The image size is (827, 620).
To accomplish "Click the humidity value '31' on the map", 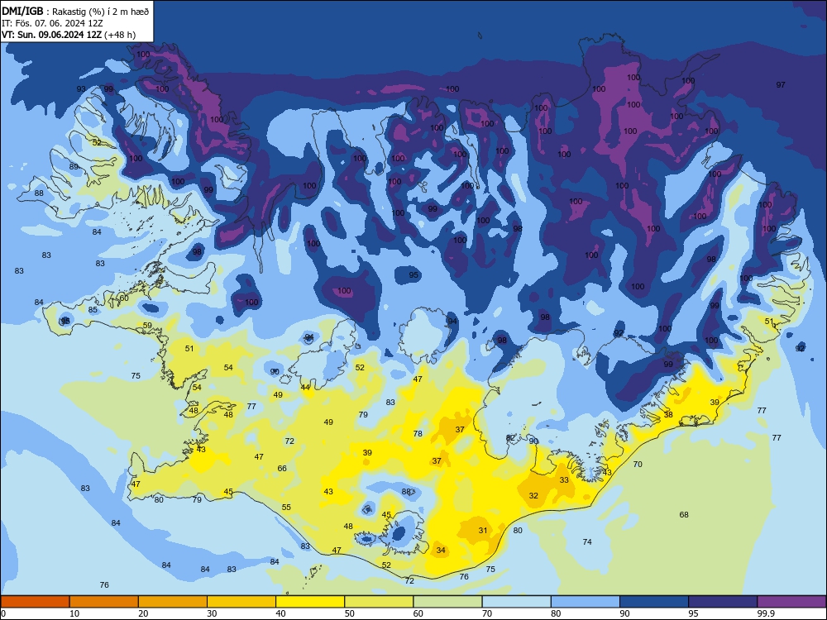I will coord(483,530).
